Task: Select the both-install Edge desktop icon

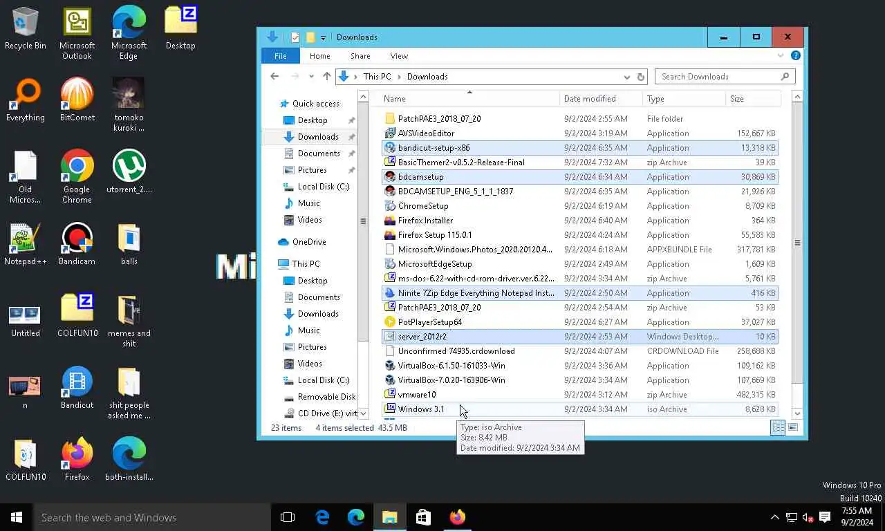Action: click(x=129, y=460)
